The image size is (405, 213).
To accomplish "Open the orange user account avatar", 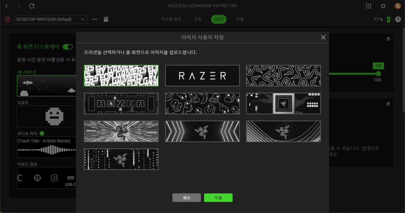I will click(x=397, y=6).
